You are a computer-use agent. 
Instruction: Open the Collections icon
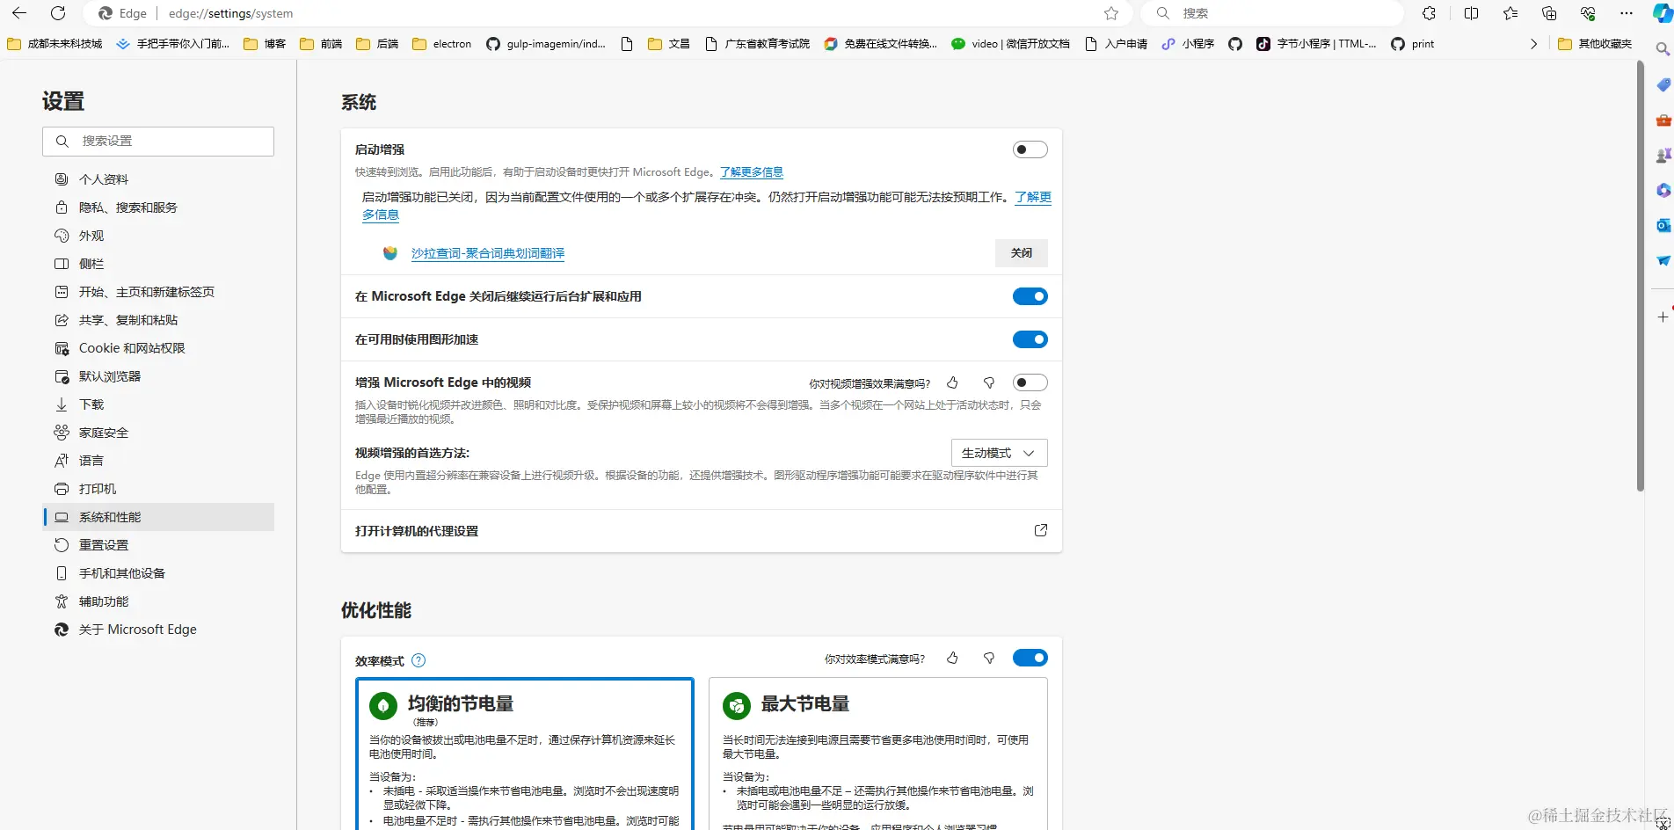click(1549, 13)
